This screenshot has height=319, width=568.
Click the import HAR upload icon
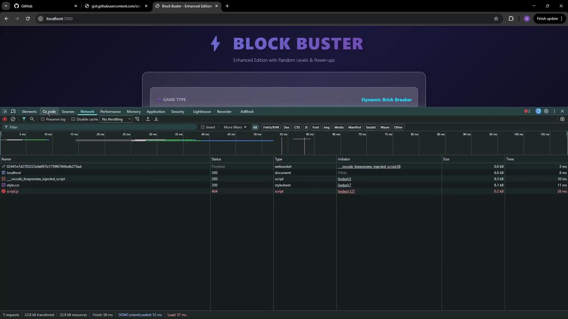pos(148,119)
